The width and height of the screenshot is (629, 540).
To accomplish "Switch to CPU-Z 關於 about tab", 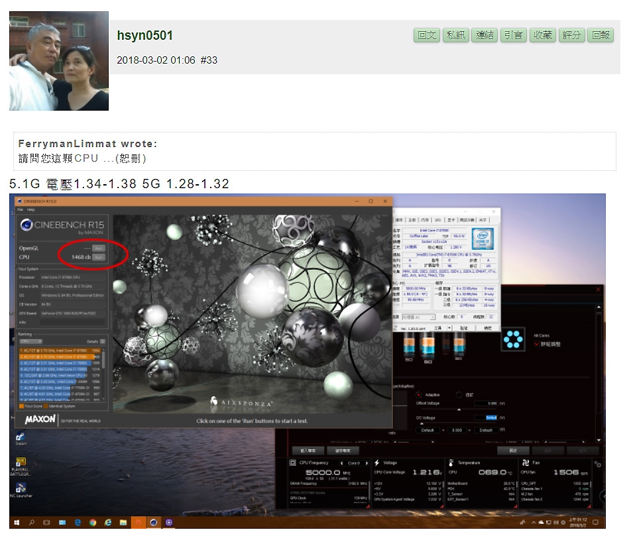I will 483,220.
